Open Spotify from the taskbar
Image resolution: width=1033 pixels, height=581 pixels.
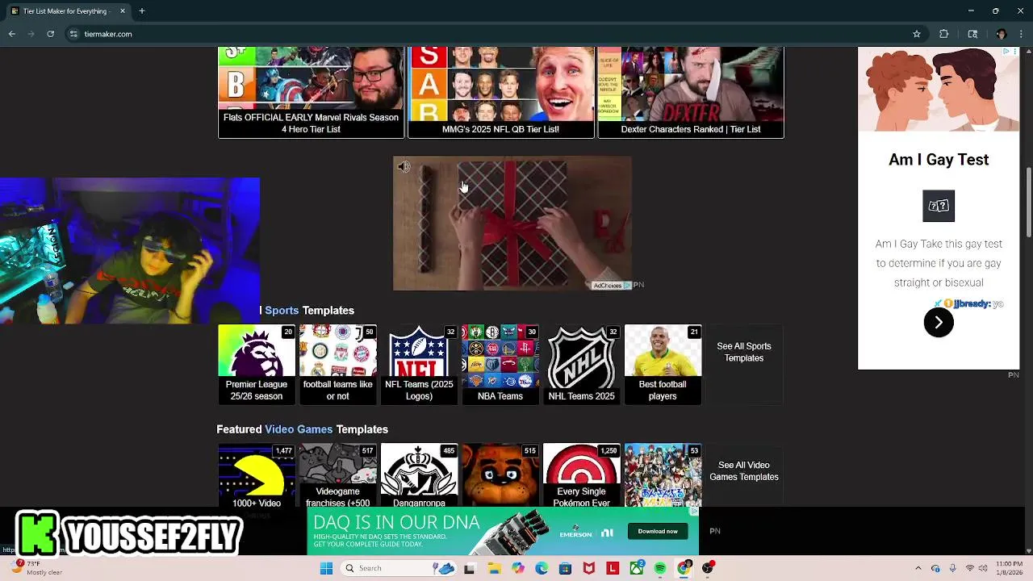coord(660,568)
